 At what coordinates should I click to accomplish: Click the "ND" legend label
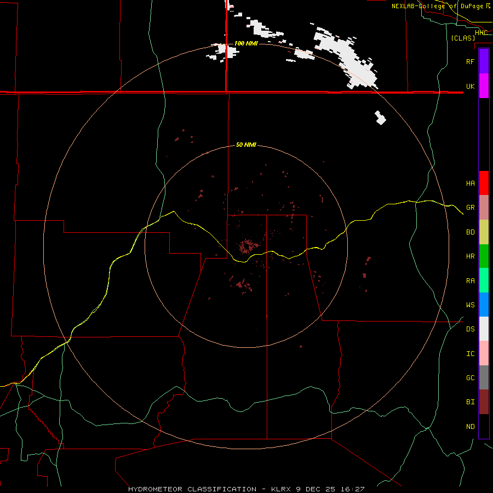[470, 427]
